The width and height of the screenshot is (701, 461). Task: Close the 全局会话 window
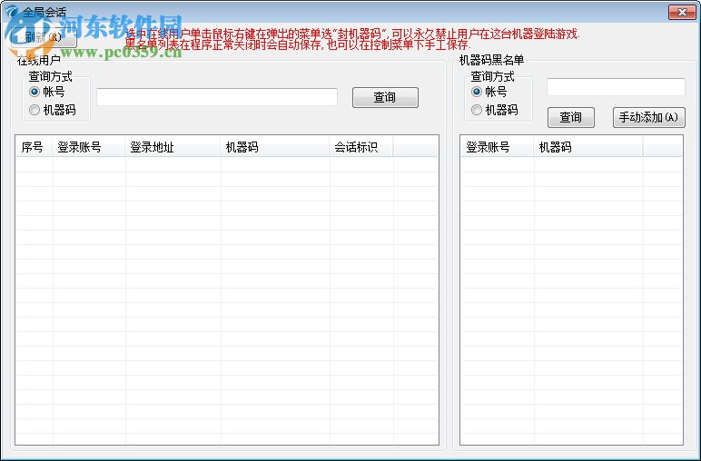pyautogui.click(x=682, y=12)
